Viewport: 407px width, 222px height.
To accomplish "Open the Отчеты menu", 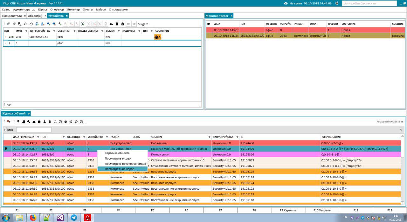I will coord(88,10).
